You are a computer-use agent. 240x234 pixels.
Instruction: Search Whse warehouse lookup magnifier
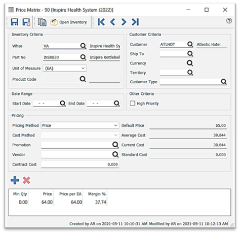(x=83, y=46)
